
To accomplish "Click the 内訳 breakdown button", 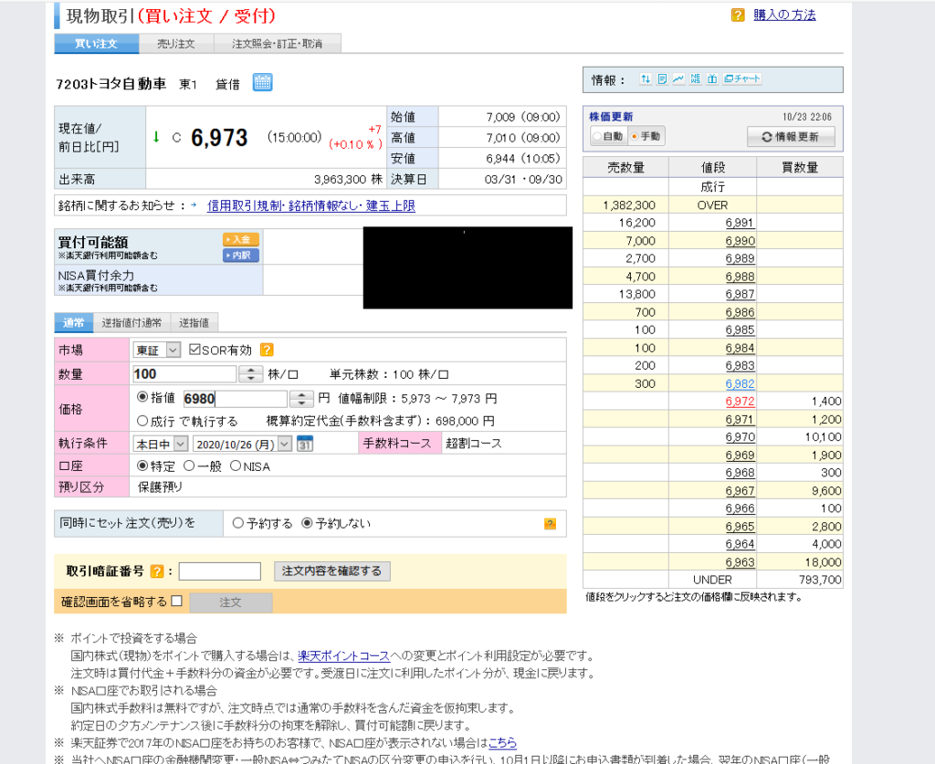I will [x=241, y=256].
